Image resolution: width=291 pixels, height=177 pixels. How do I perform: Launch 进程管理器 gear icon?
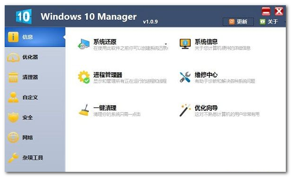pyautogui.click(x=84, y=77)
